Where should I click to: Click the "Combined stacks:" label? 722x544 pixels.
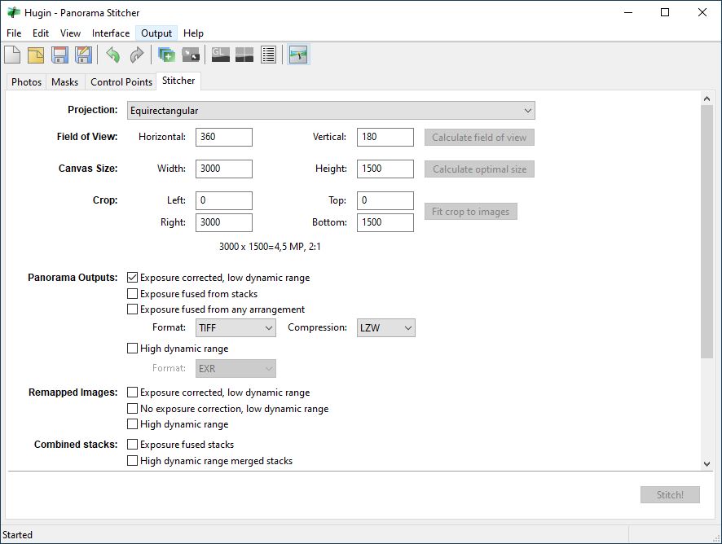76,445
